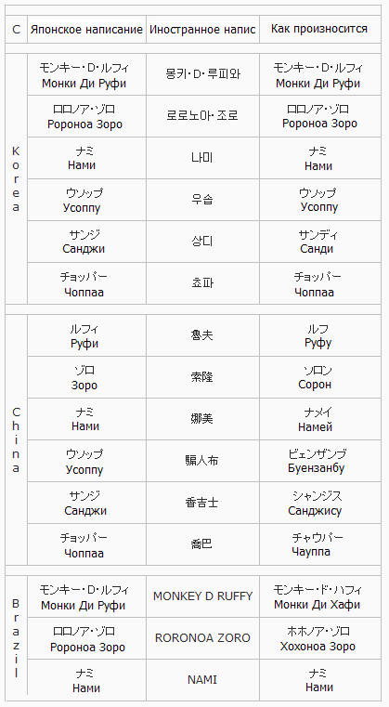The height and width of the screenshot is (707, 389).
Task: Click the Korean 로로노아 조로 cell
Action: pos(202,116)
